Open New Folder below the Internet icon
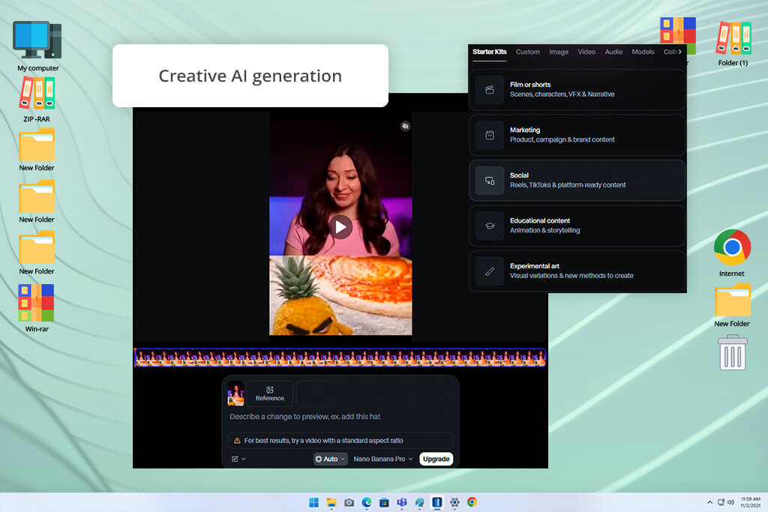Screen dimensions: 768x512 pos(732,305)
